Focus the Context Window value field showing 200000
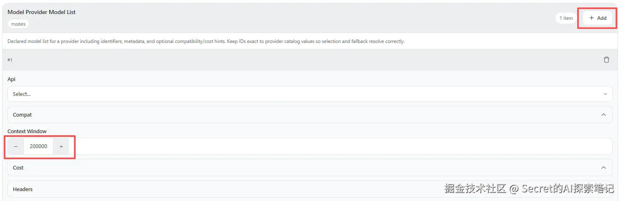The height and width of the screenshot is (201, 621). coord(38,146)
